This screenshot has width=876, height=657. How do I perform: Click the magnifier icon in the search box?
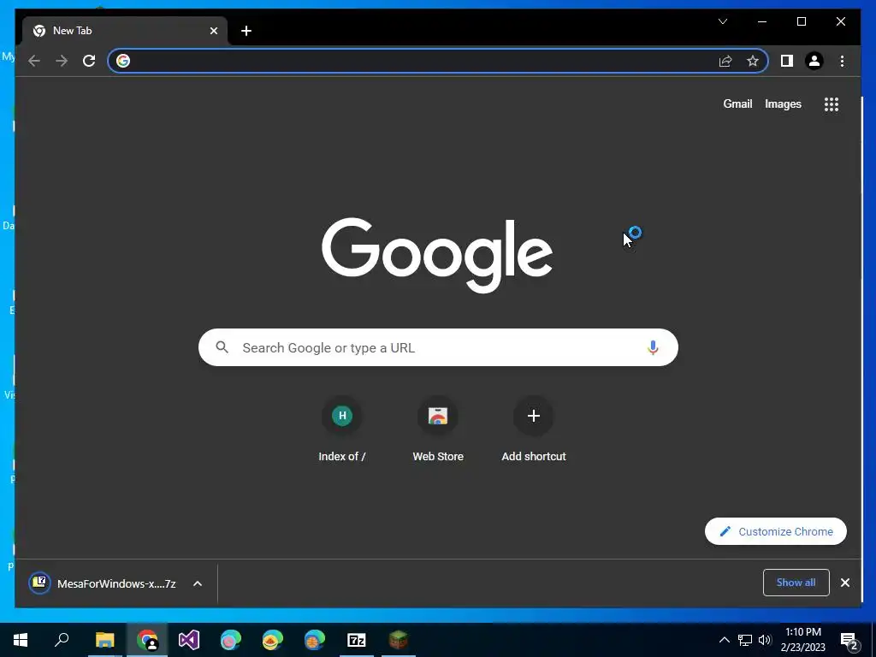pos(222,347)
